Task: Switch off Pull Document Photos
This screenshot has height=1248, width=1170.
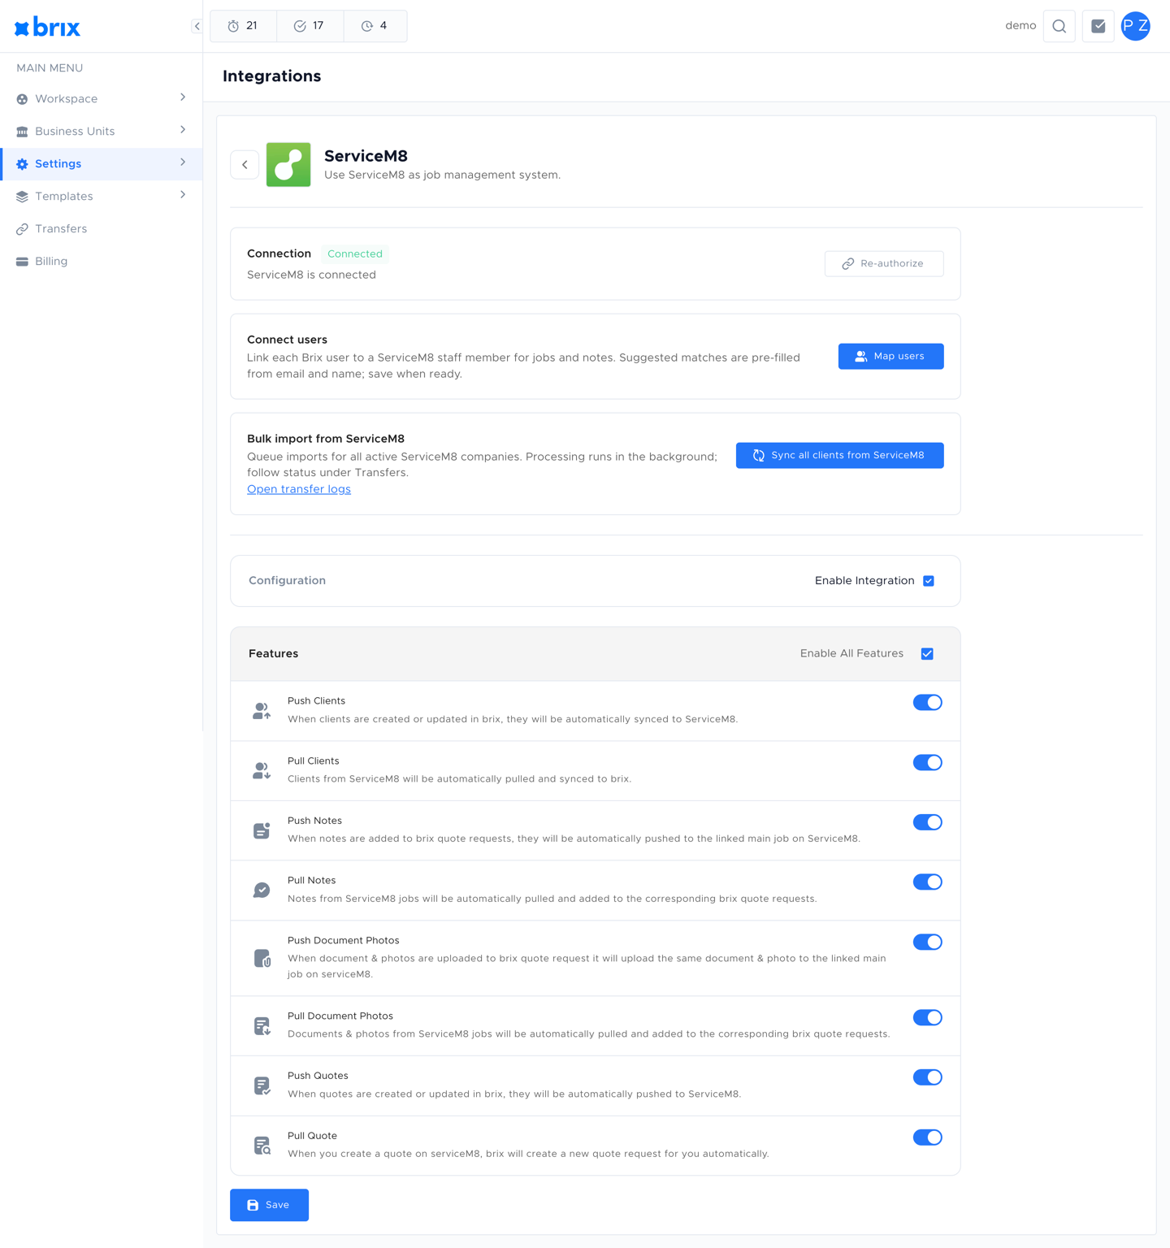Action: tap(927, 1018)
